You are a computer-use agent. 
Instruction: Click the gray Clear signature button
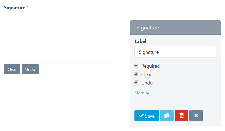point(12,69)
